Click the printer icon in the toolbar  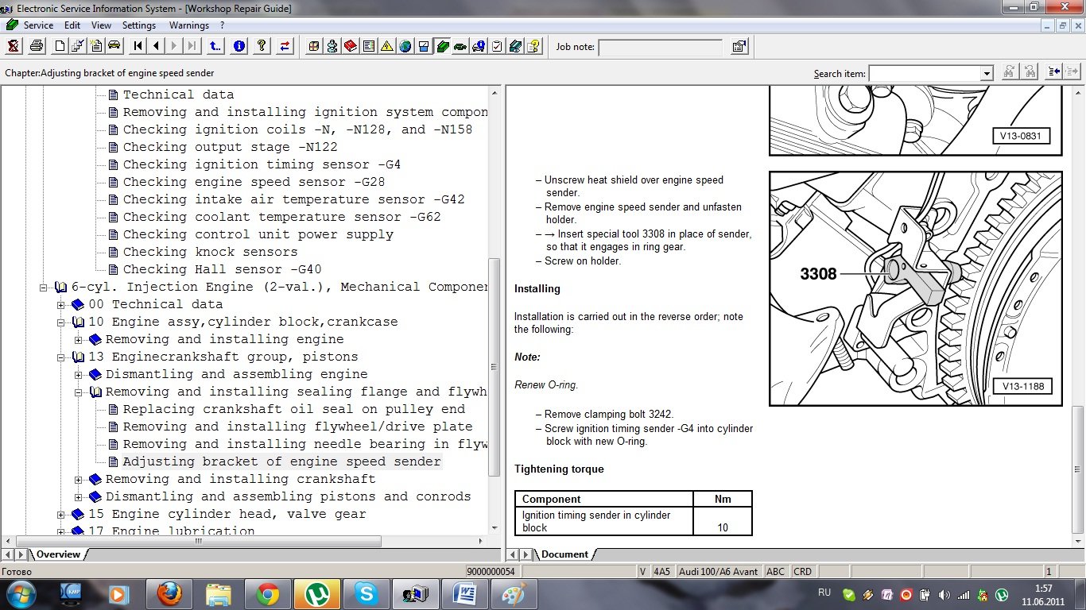(x=36, y=46)
